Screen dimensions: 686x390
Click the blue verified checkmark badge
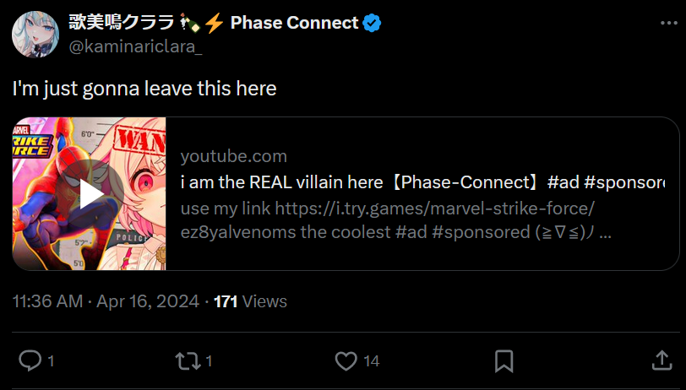click(372, 24)
